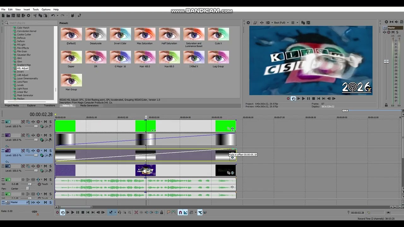Toggle Dim Output speaker icon
Viewport: 404px width, 227px height.
coord(396,22)
